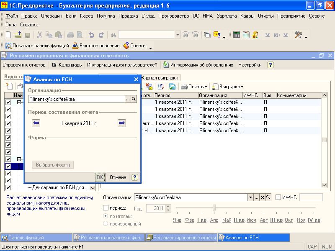Select the по итогам radio button
Screen dimensions: 335x251
click(106, 216)
